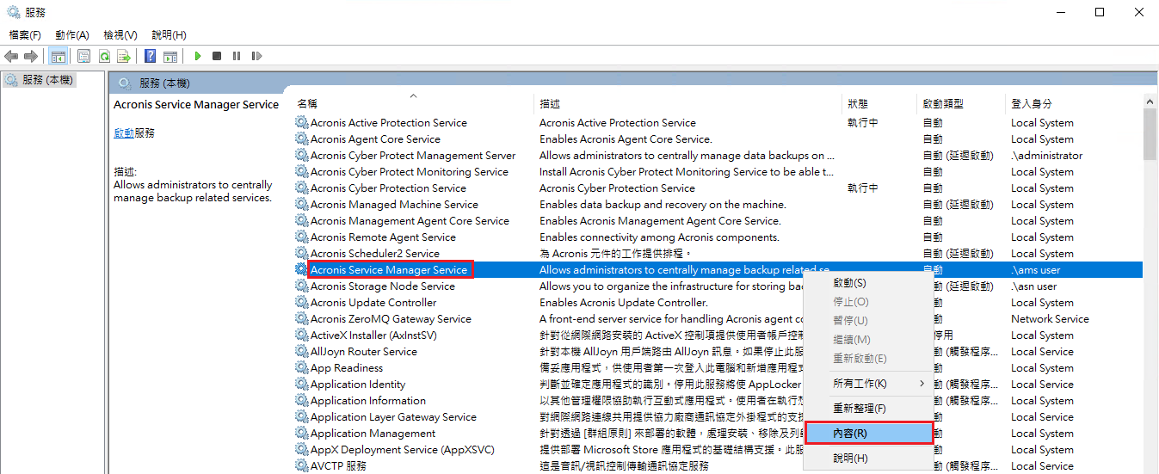1159x474 pixels.
Task: Choose 內容(R) in the context menu
Action: click(x=867, y=433)
